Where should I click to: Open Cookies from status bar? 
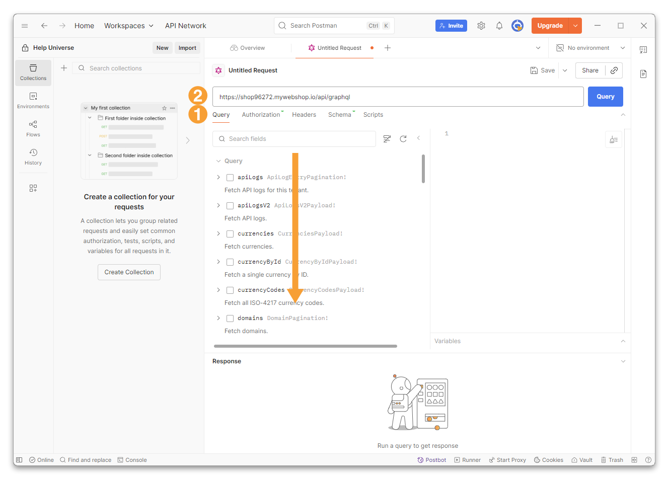pos(549,460)
